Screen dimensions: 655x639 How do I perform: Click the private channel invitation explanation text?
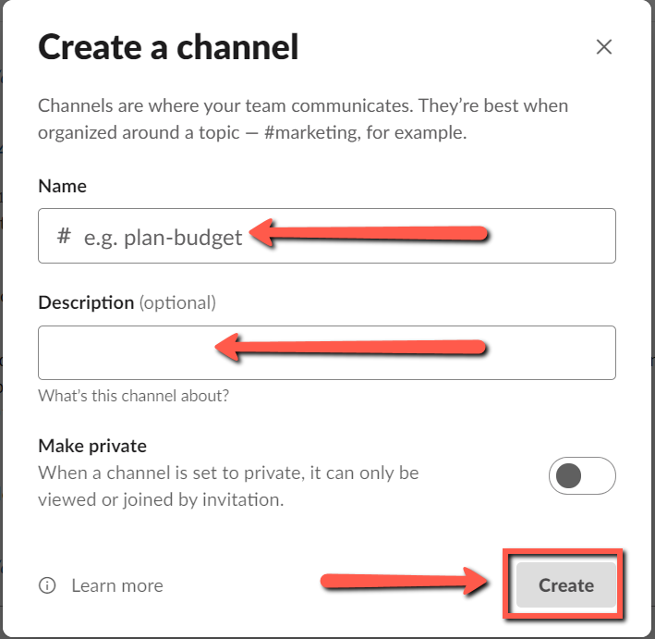tap(228, 486)
